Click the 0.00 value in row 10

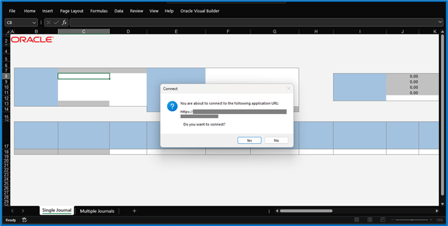414,87
